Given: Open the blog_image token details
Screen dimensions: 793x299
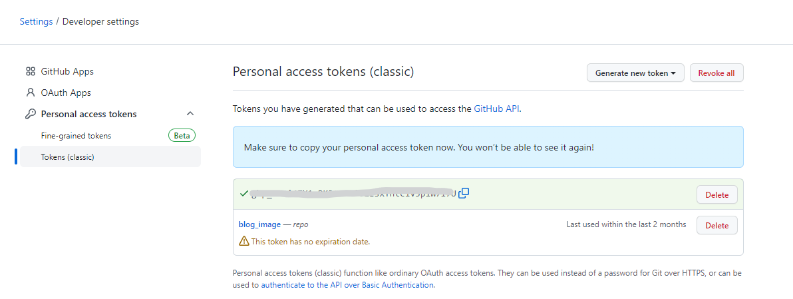Looking at the screenshot, I should point(259,224).
